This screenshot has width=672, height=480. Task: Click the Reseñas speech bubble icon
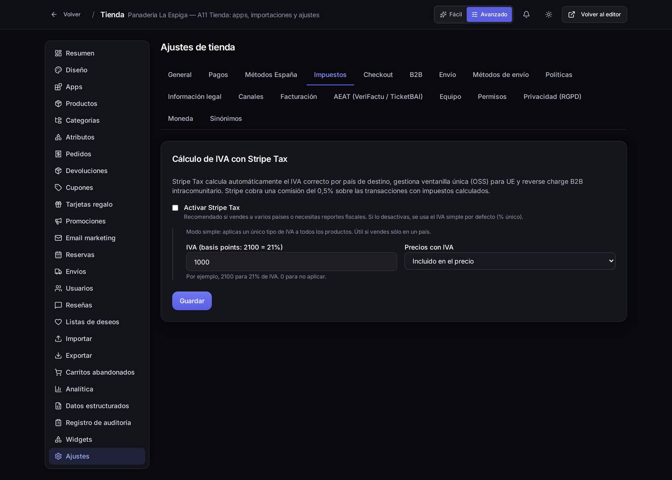point(58,305)
